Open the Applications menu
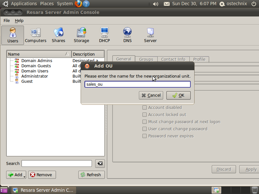259x194 pixels. tap(24, 4)
